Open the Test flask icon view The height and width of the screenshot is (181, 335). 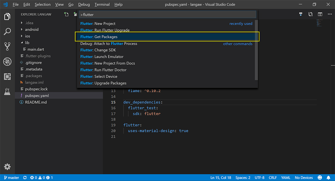pyautogui.click(x=7, y=92)
